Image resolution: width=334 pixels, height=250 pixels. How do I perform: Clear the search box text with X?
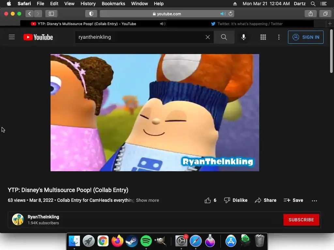208,37
